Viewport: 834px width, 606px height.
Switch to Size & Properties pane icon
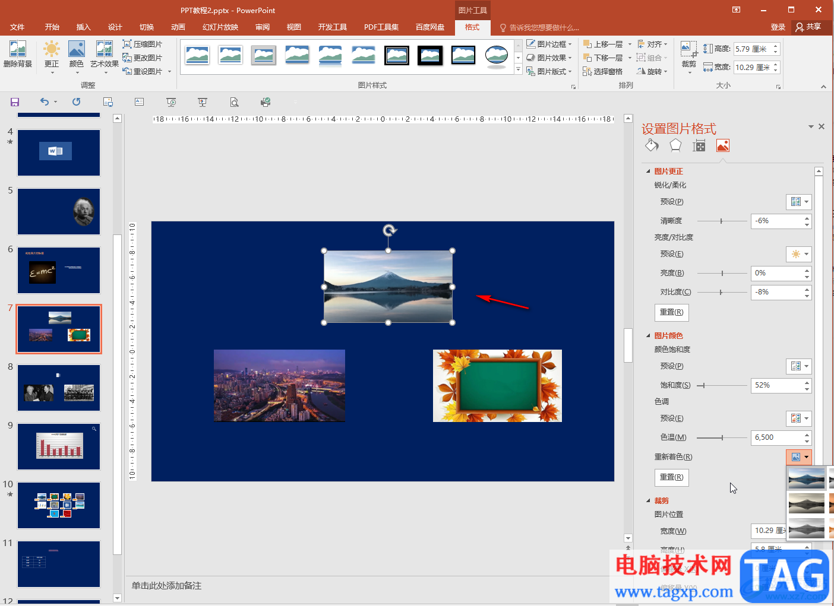pos(699,145)
